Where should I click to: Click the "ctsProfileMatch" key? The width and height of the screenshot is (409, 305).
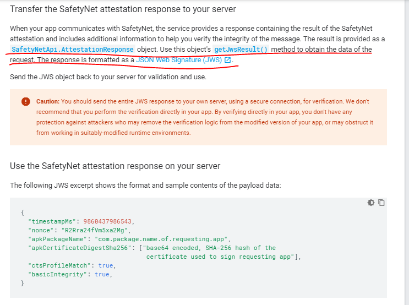click(59, 265)
